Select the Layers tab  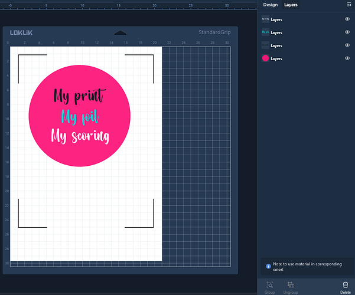tap(291, 5)
